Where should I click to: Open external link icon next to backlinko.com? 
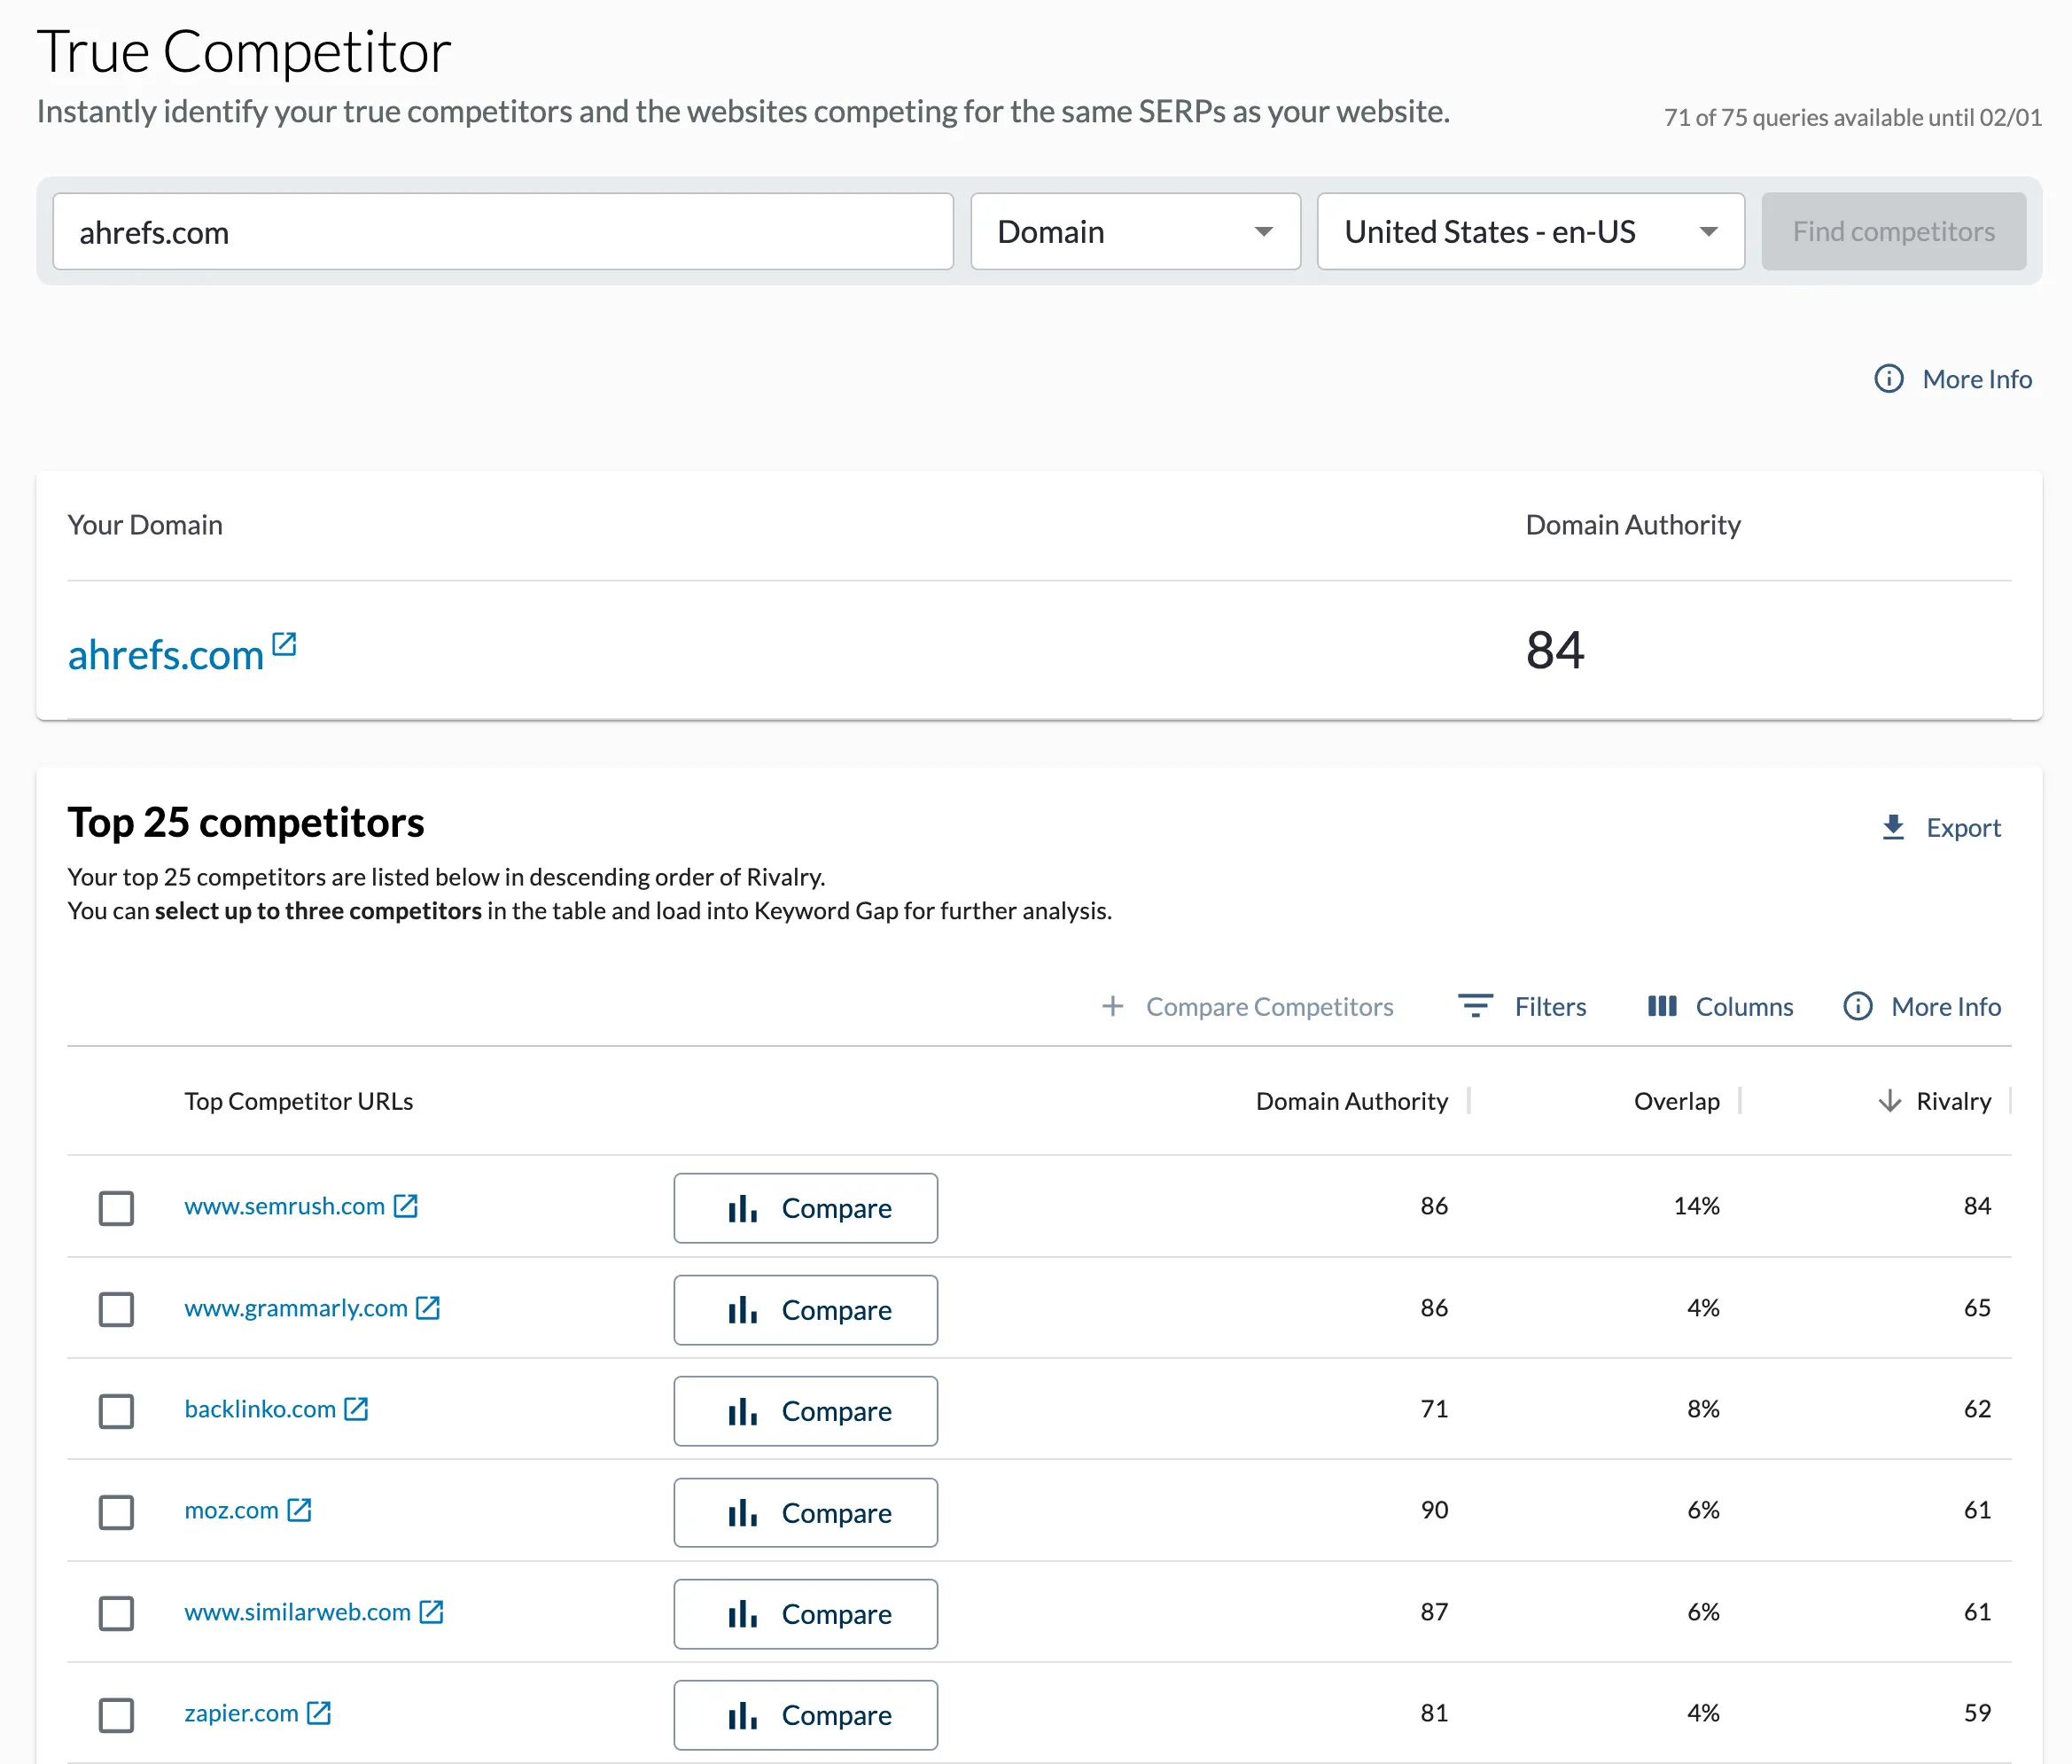coord(356,1409)
